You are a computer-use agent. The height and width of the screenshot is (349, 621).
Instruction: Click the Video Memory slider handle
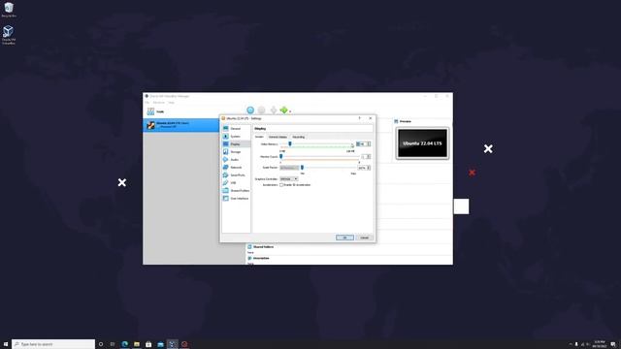[290, 144]
